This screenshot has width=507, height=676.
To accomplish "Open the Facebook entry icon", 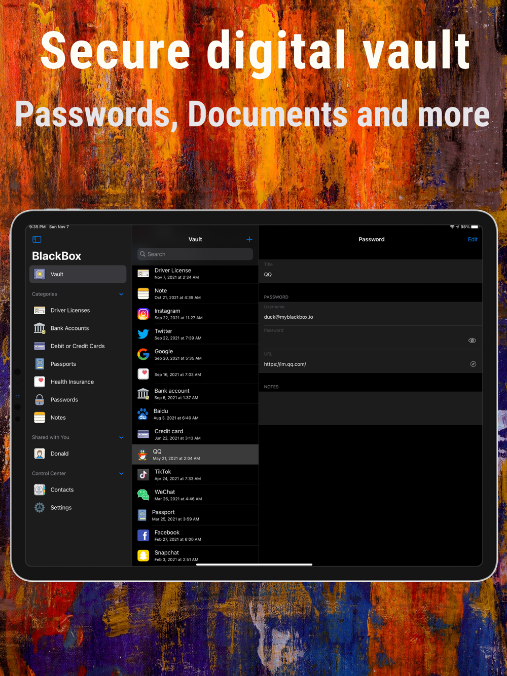I will point(143,536).
